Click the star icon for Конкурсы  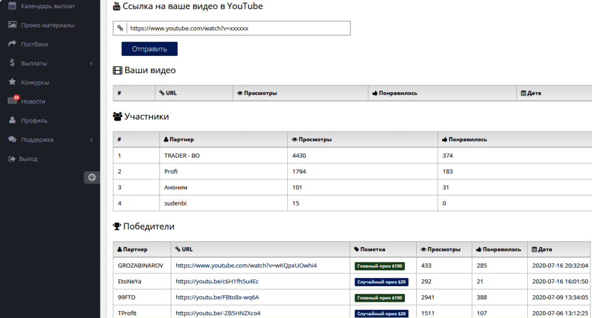12,82
